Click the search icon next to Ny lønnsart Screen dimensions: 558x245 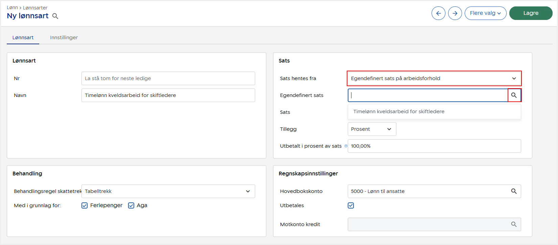pyautogui.click(x=55, y=16)
